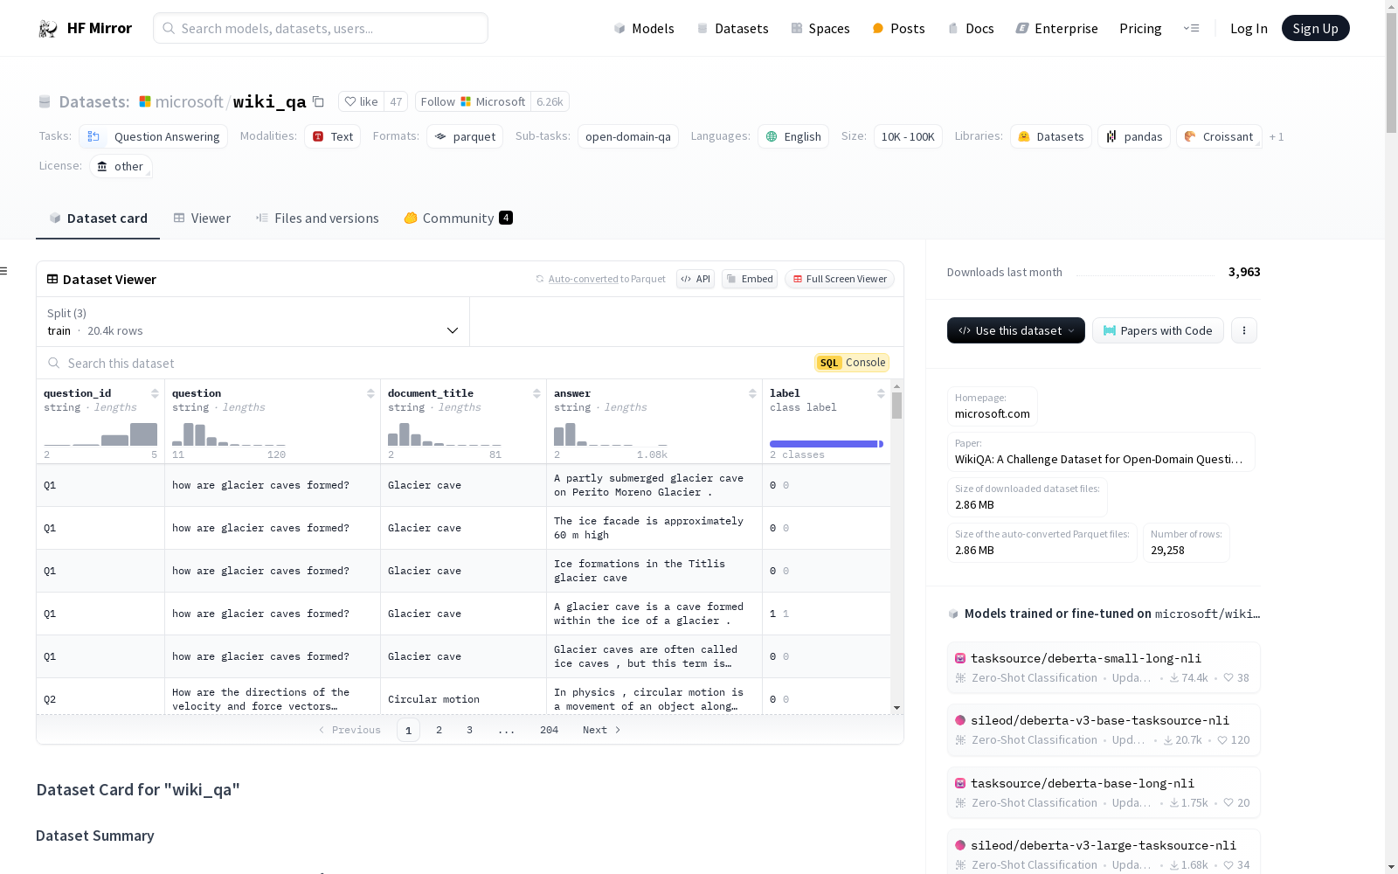Go to the Pricing page
Viewport: 1398px width, 874px height.
tap(1140, 28)
